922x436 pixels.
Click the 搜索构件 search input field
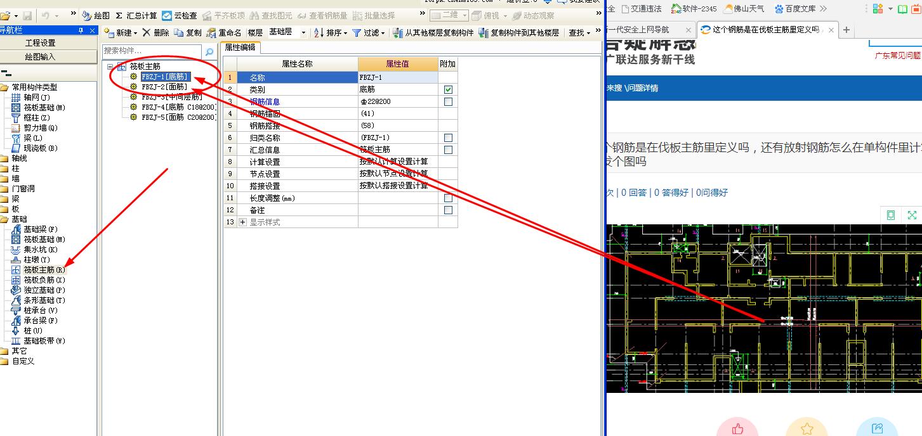coord(152,51)
